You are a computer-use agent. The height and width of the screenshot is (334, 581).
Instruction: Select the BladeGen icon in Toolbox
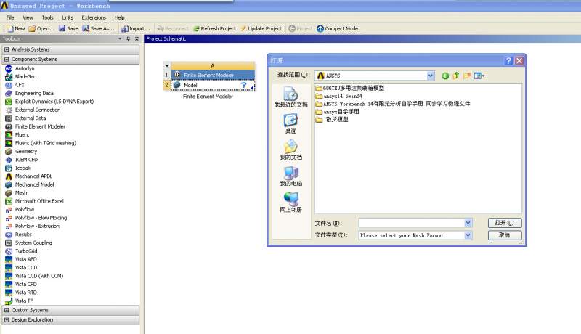pos(9,77)
